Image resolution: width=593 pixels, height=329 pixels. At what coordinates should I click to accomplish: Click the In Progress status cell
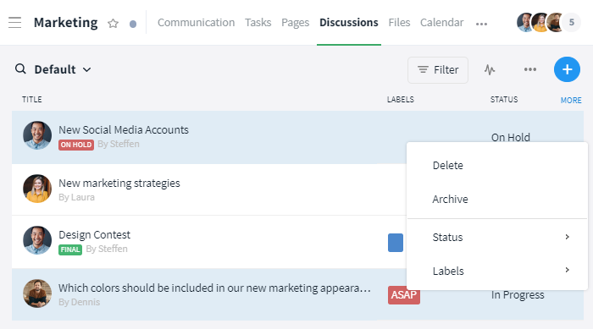pyautogui.click(x=518, y=295)
